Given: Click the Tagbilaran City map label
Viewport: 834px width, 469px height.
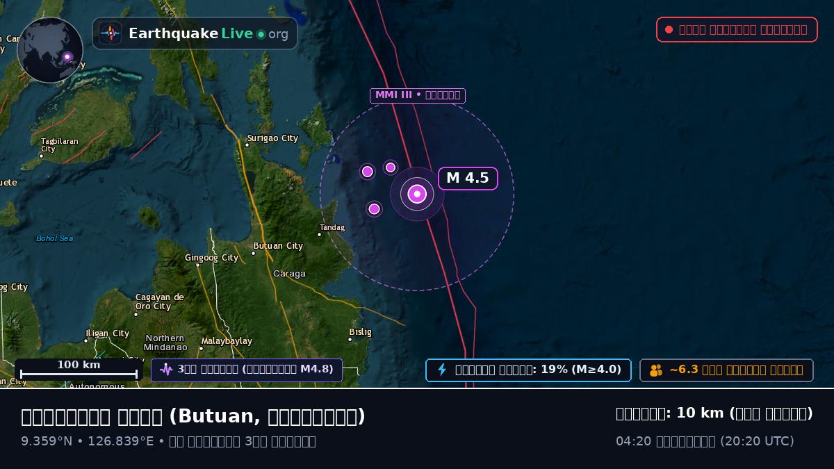Looking at the screenshot, I should pyautogui.click(x=59, y=145).
